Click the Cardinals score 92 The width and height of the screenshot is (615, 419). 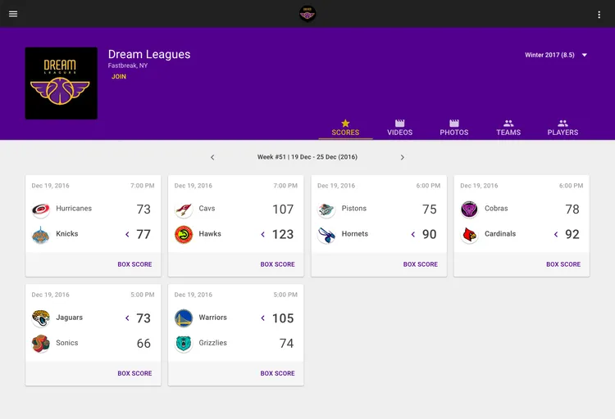click(x=572, y=234)
